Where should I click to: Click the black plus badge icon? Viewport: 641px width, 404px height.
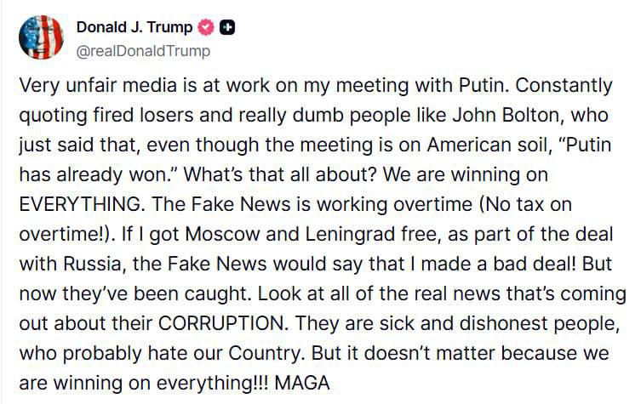(227, 27)
